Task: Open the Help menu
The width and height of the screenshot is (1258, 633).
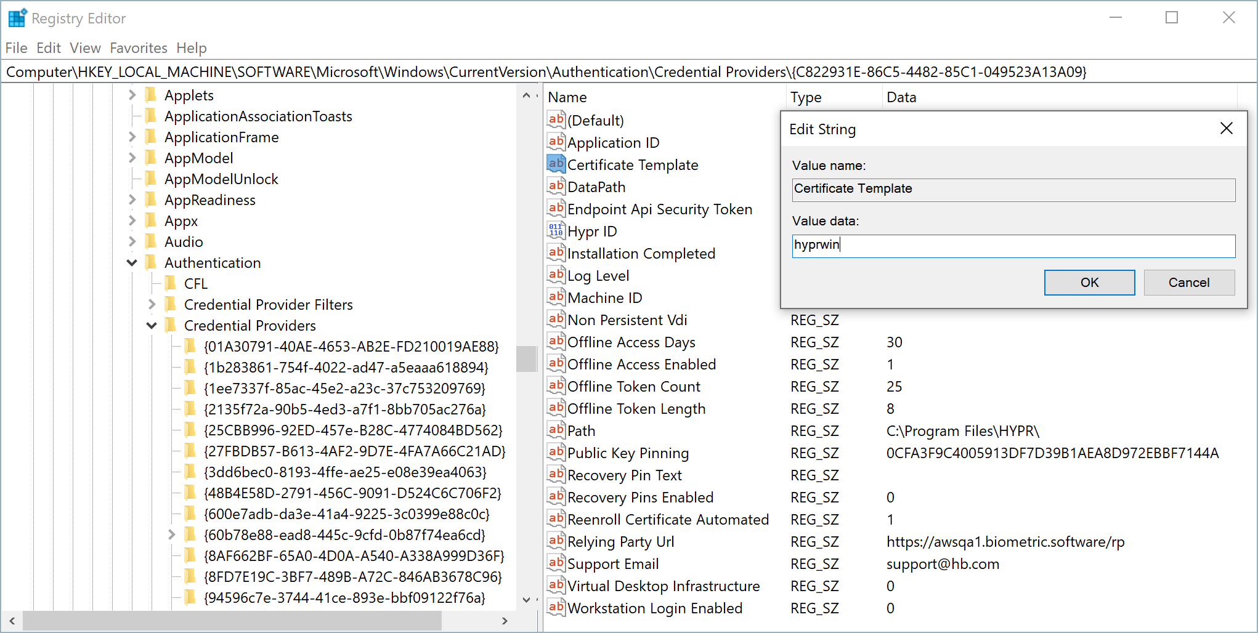Action: [192, 48]
